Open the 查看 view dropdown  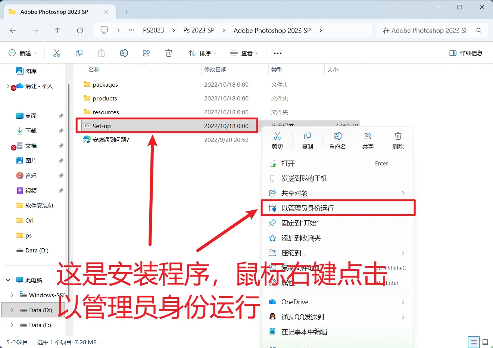click(244, 53)
